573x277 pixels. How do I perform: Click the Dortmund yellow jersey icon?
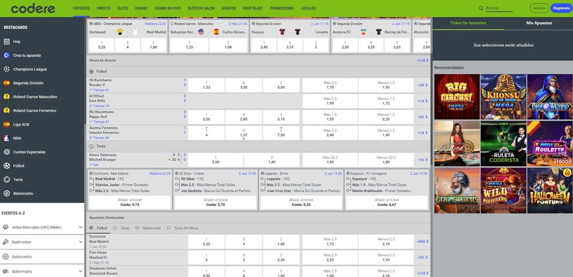point(120,32)
